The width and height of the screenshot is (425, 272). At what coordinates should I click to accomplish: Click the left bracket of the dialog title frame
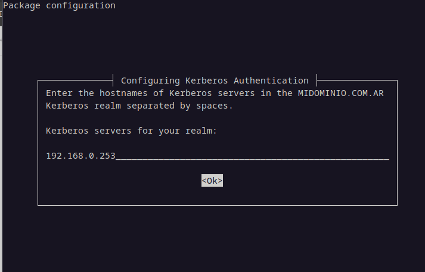click(113, 80)
